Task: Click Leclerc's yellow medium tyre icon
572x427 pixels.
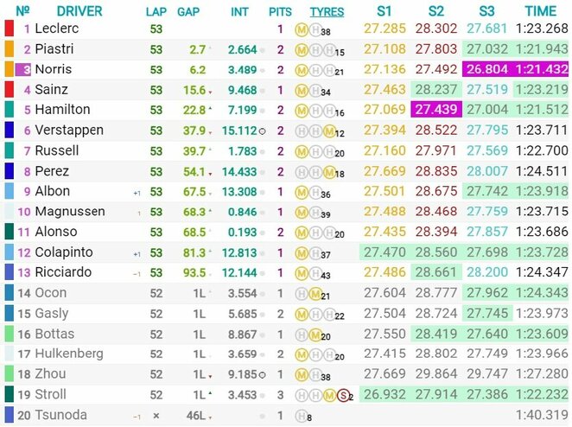Action: [301, 29]
